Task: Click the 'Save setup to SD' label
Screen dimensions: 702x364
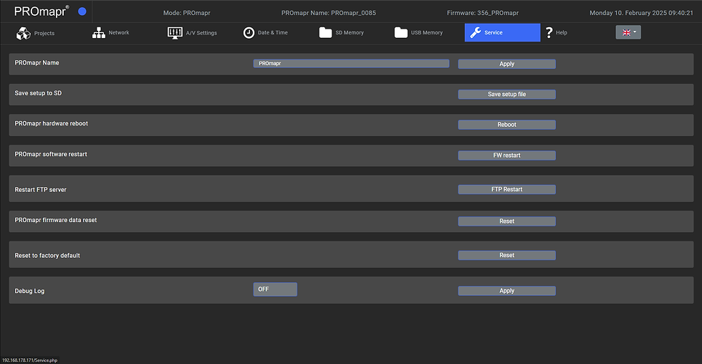Action: click(38, 93)
